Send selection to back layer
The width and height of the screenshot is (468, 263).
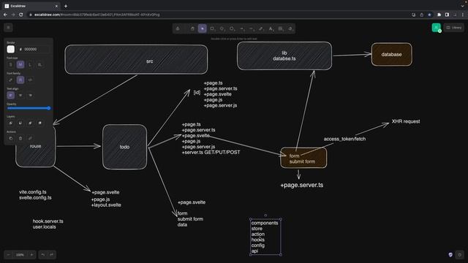point(11,123)
